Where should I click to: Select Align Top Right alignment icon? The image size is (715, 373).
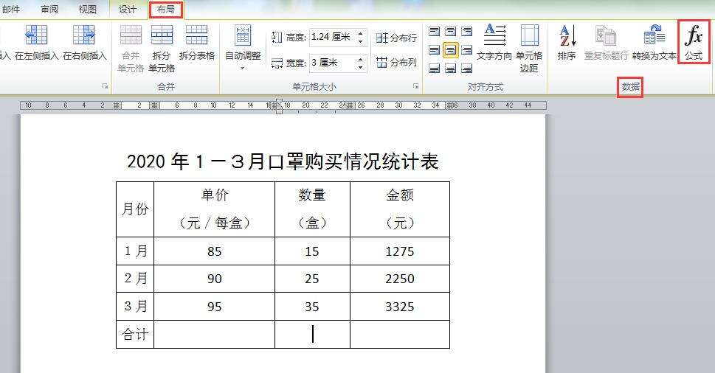click(466, 31)
